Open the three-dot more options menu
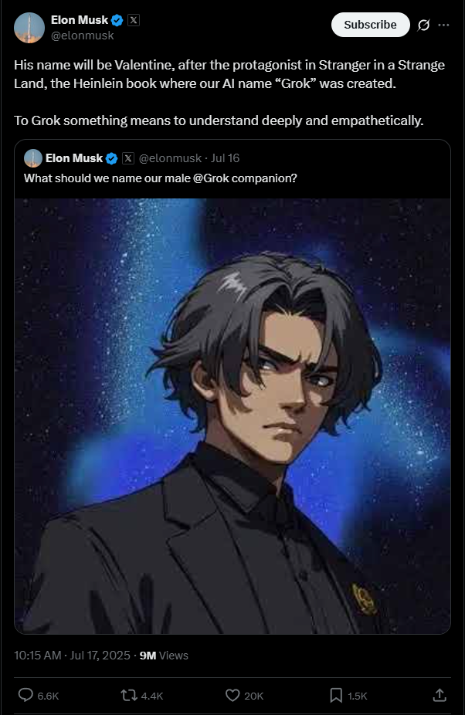Image resolution: width=465 pixels, height=715 pixels. pyautogui.click(x=443, y=25)
